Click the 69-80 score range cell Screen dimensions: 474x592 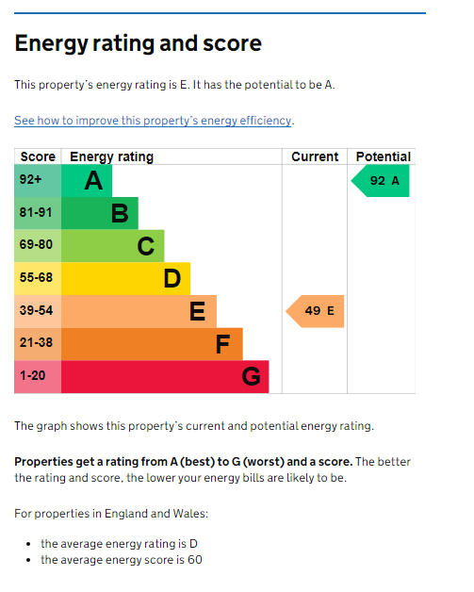[x=38, y=246]
